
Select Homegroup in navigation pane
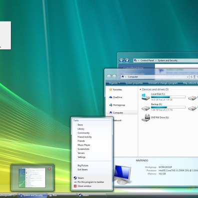pos(119,105)
